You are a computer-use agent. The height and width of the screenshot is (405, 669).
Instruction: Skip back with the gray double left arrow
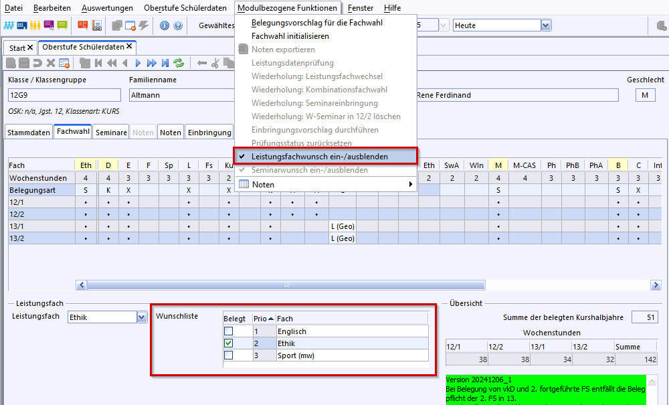pos(112,63)
